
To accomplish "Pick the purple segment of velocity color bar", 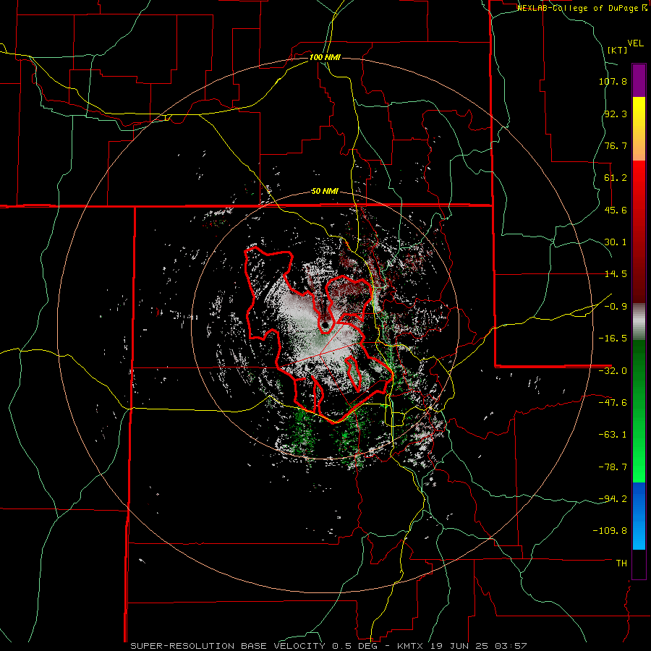I will 639,80.
